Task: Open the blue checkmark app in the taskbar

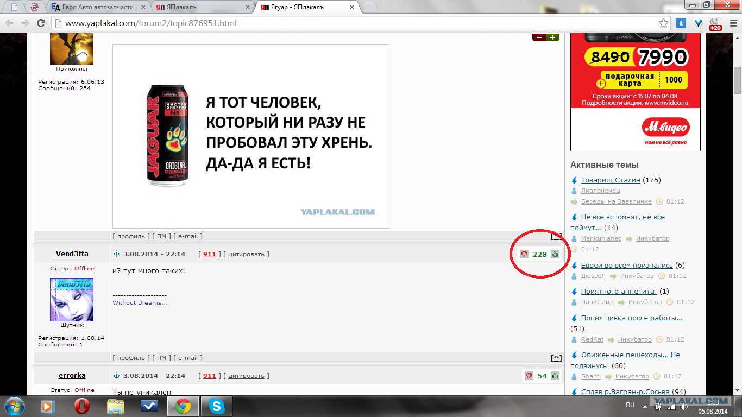Action: click(149, 406)
